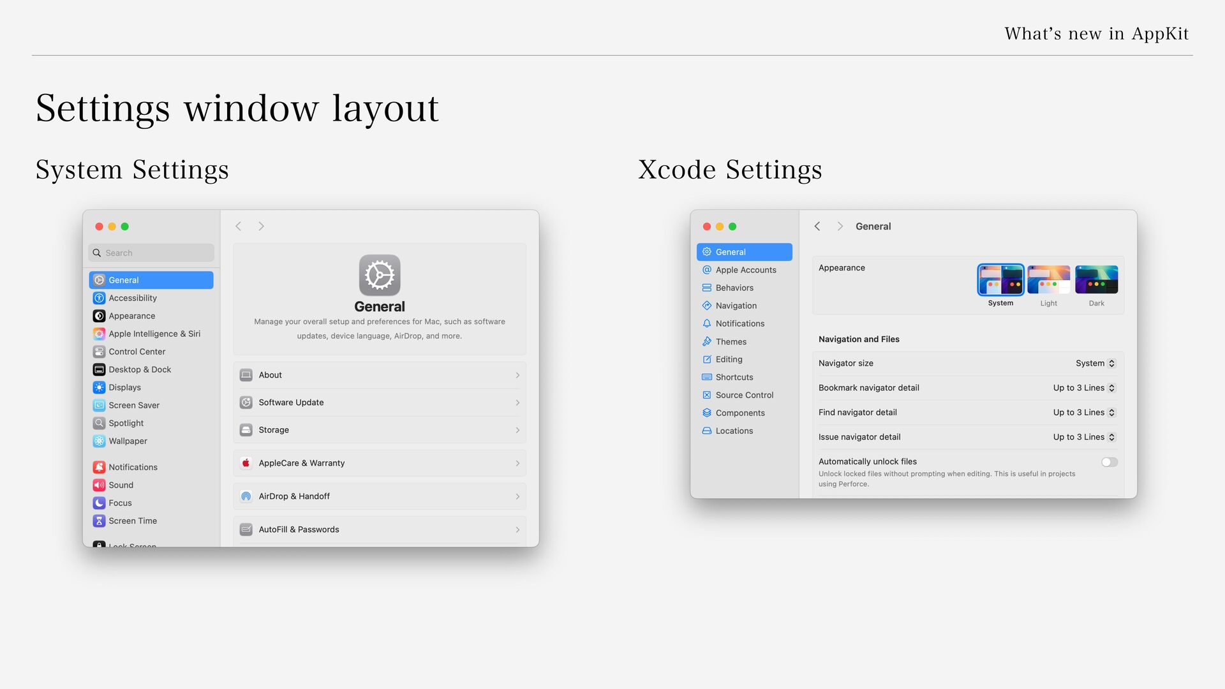Open the Bookmark navigator detail dropdown
Image resolution: width=1225 pixels, height=689 pixels.
(1084, 388)
